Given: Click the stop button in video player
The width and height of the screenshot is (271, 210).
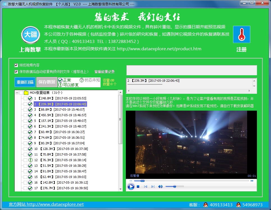Looking at the screenshot, I should pyautogui.click(x=138, y=186).
